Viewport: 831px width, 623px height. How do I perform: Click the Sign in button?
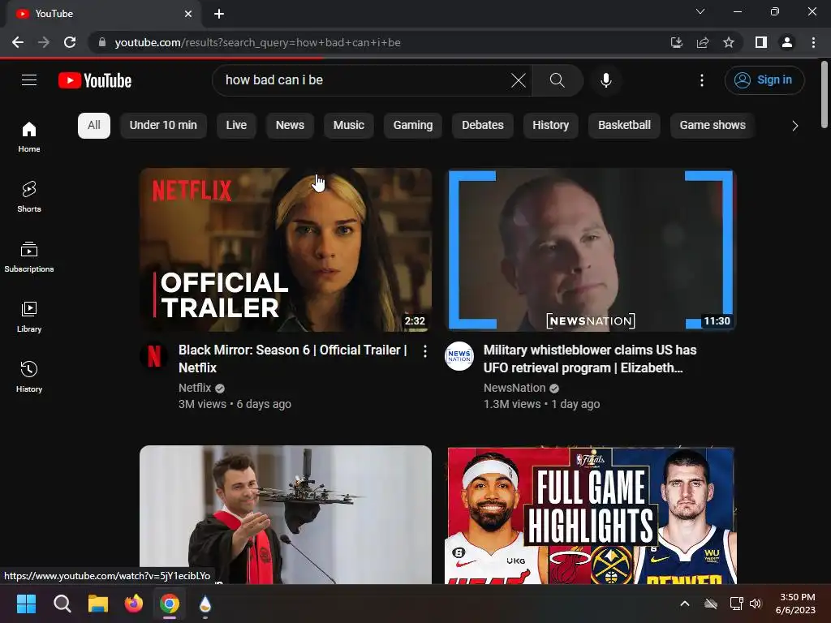tap(764, 80)
